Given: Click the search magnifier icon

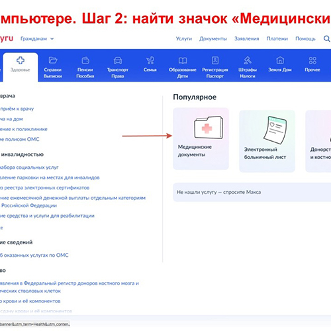Looking at the screenshot, I should (x=326, y=38).
